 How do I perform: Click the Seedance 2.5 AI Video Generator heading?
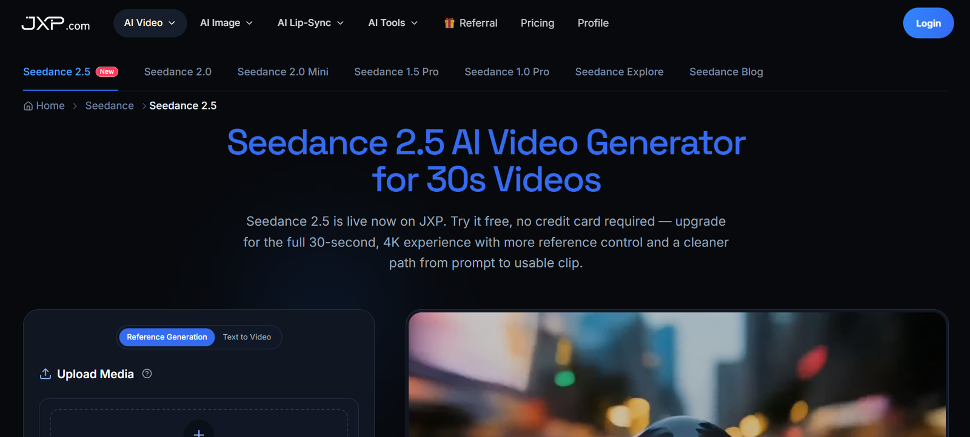coord(486,161)
